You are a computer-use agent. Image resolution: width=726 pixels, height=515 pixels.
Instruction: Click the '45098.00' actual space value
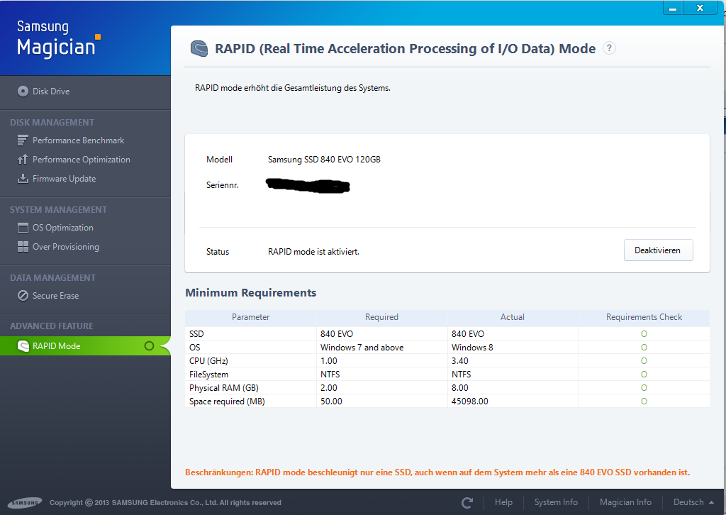coord(469,401)
